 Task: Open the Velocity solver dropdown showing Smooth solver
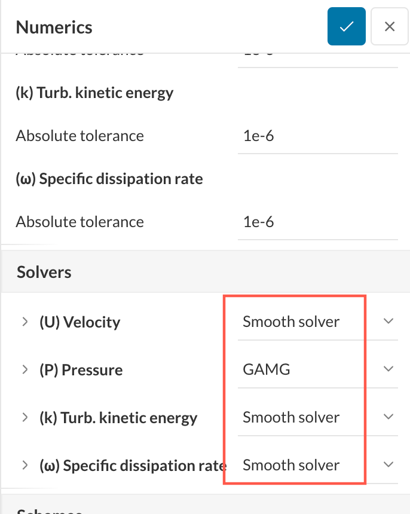pos(388,321)
